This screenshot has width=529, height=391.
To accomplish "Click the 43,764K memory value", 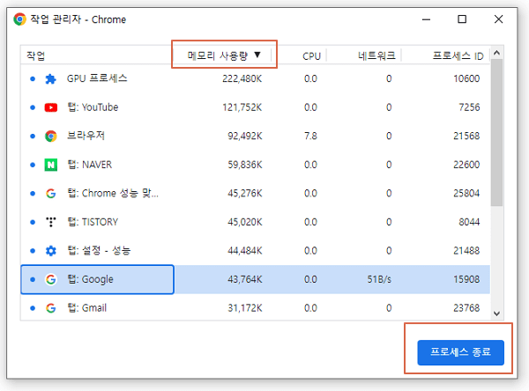I will tap(244, 279).
